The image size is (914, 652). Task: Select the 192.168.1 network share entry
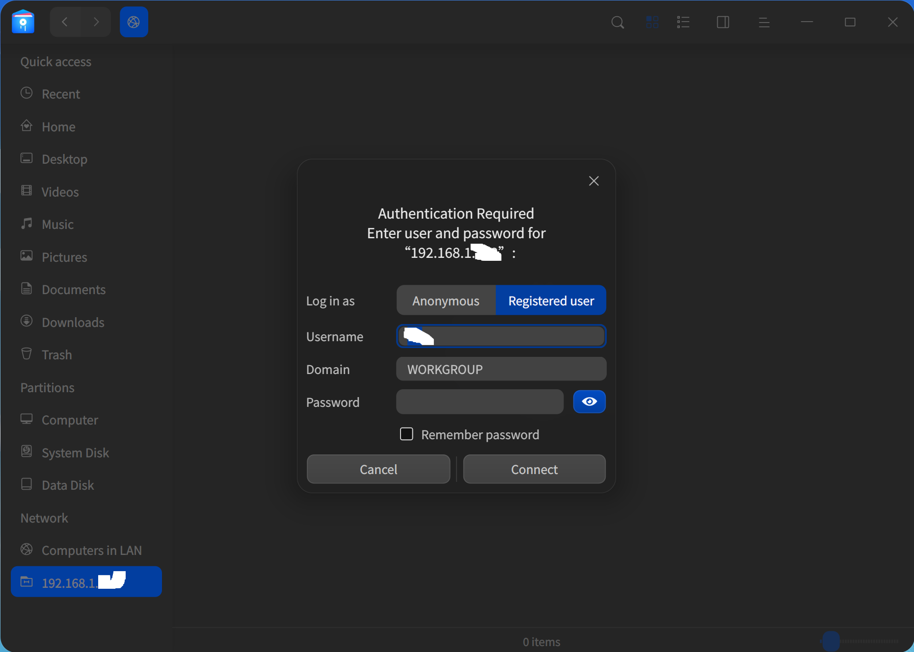[86, 582]
